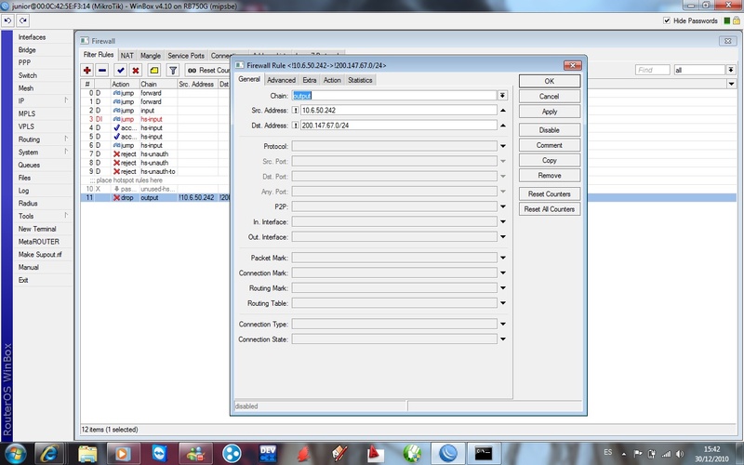
Task: Click the Remove button
Action: 550,176
